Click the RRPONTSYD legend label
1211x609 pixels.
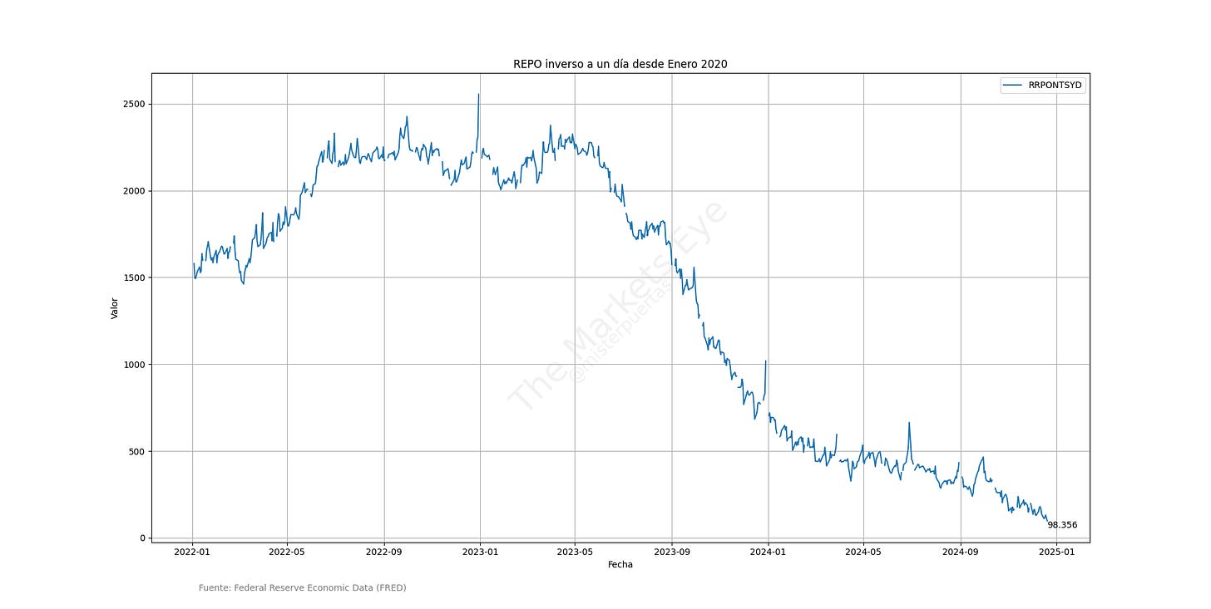point(1055,85)
